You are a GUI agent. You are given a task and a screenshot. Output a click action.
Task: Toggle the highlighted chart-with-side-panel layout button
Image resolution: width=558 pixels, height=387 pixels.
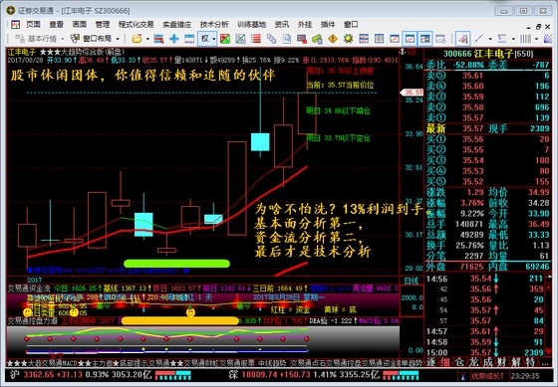(x=425, y=39)
